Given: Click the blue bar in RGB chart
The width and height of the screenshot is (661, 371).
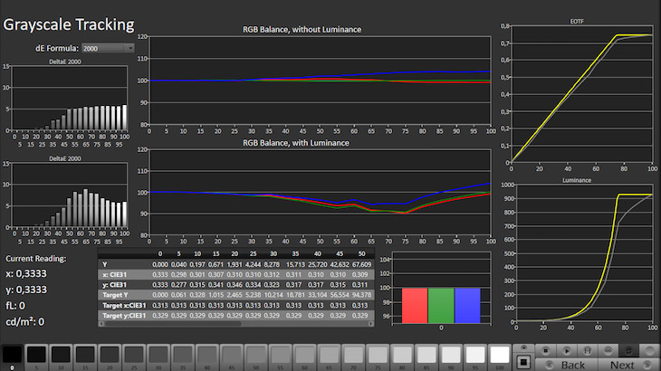Looking at the screenshot, I should pos(468,303).
